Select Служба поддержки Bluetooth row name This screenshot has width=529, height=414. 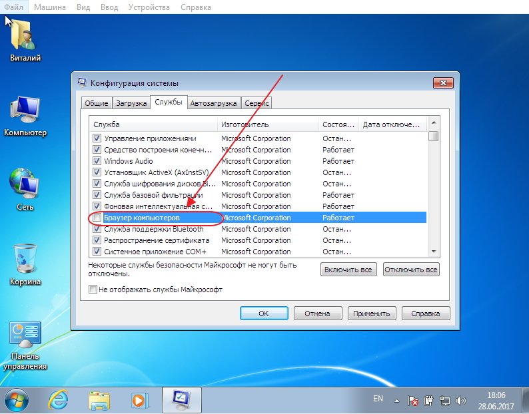pyautogui.click(x=154, y=229)
